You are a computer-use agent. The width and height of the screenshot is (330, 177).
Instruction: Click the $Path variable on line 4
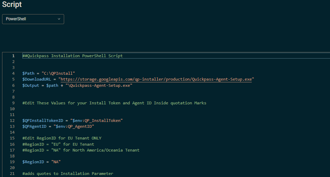[28, 73]
